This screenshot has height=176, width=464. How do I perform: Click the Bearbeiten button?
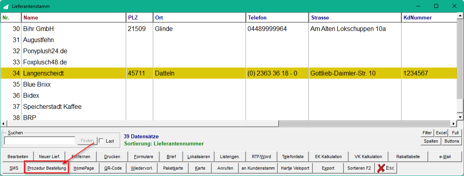click(x=18, y=157)
